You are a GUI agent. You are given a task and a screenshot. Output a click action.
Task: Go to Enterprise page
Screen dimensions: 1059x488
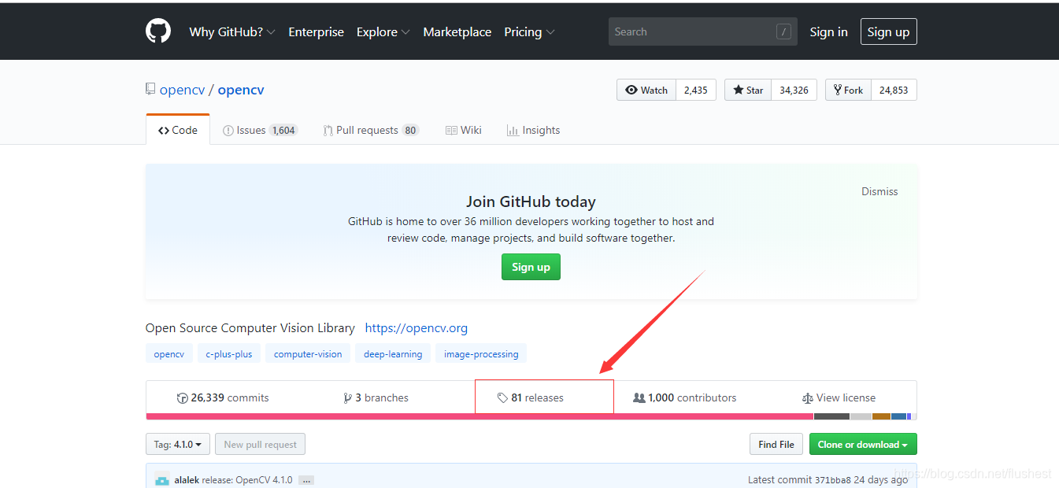(316, 31)
